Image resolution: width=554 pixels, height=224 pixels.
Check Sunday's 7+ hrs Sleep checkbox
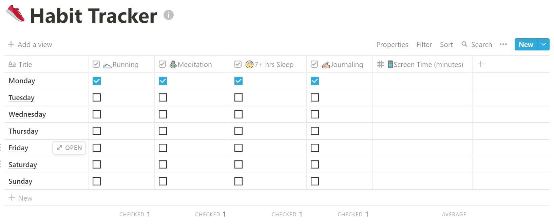238,181
